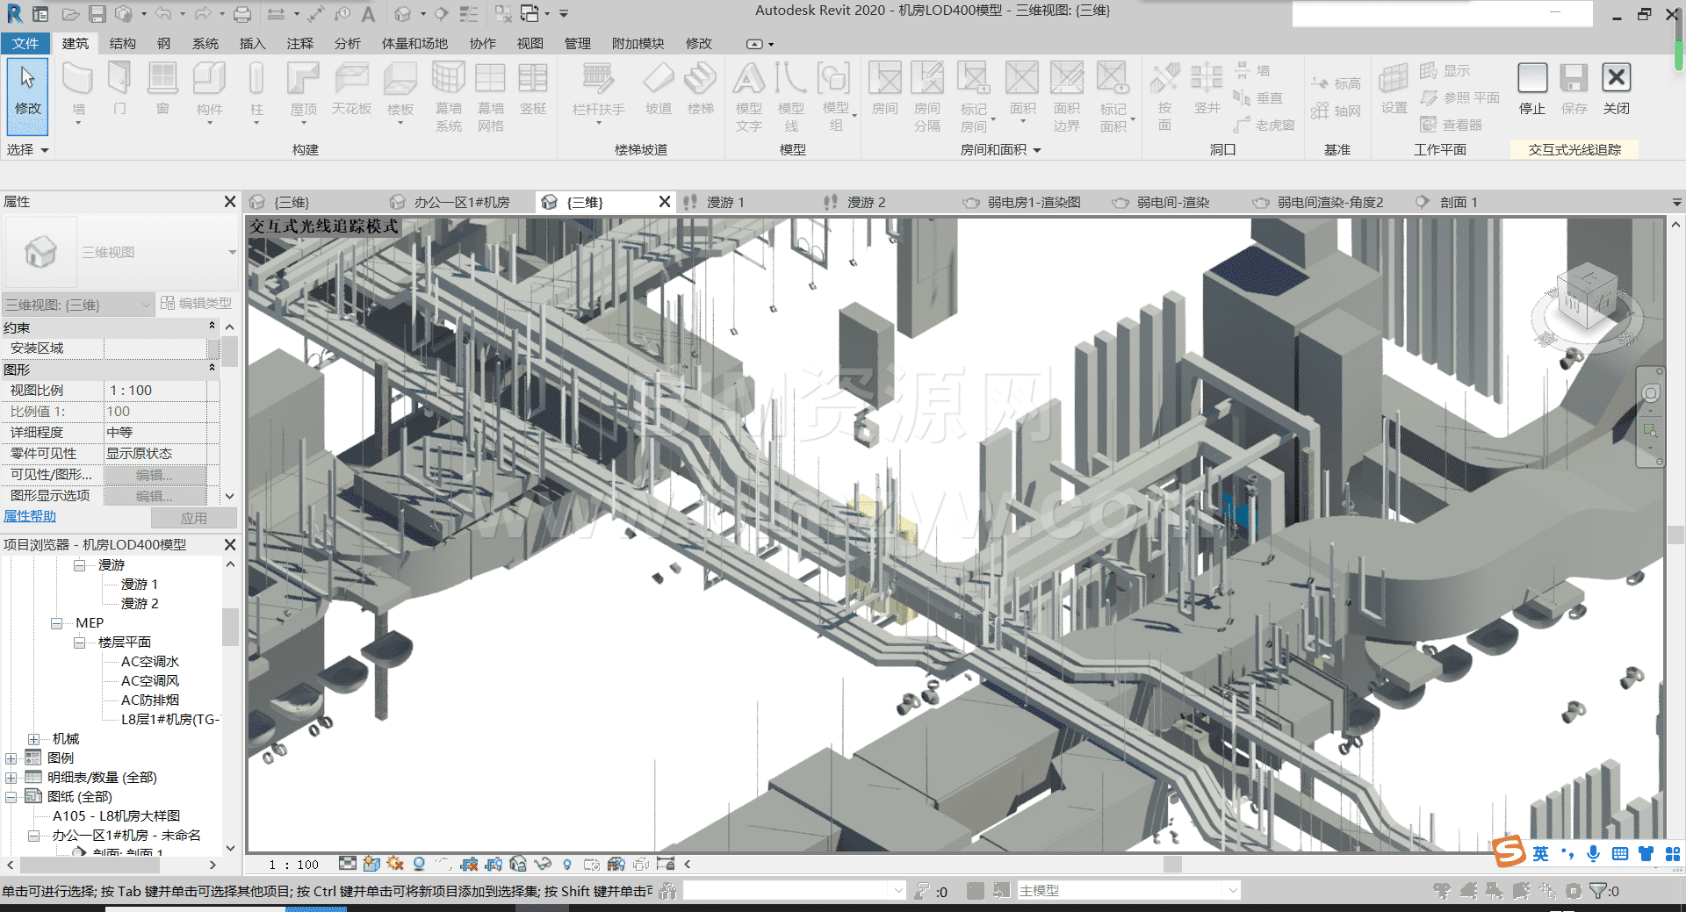Click 编辑类型 button in Properties
The image size is (1686, 912).
pos(197,304)
